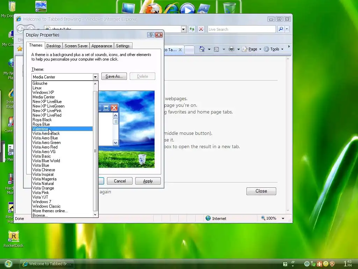The image size is (358, 269).
Task: Choose Windows Classic theme
Action: 62,206
